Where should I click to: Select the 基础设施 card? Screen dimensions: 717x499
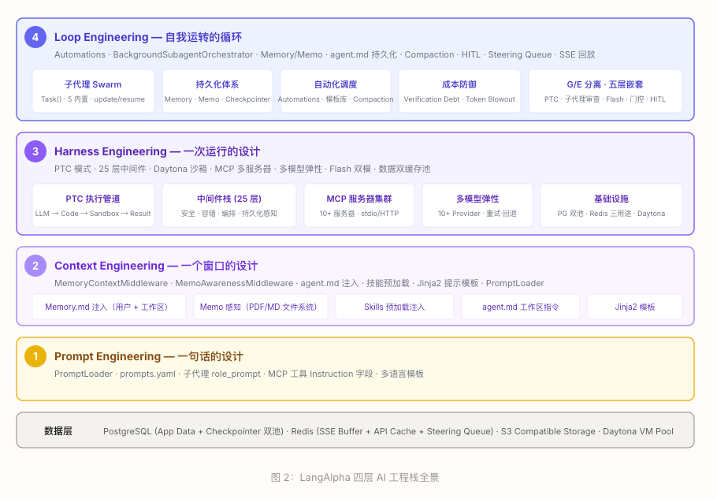click(x=611, y=206)
